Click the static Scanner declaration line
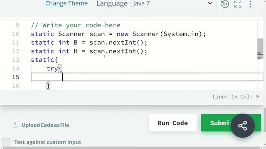This screenshot has width=266, height=149. click(x=118, y=34)
